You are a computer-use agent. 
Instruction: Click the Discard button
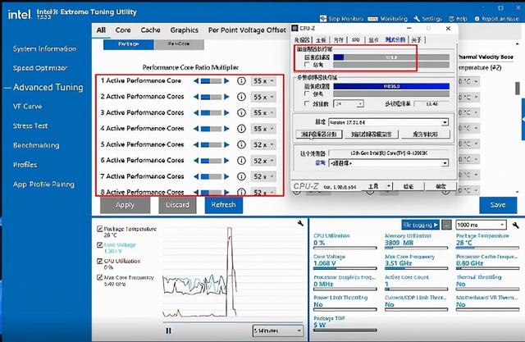pyautogui.click(x=177, y=205)
